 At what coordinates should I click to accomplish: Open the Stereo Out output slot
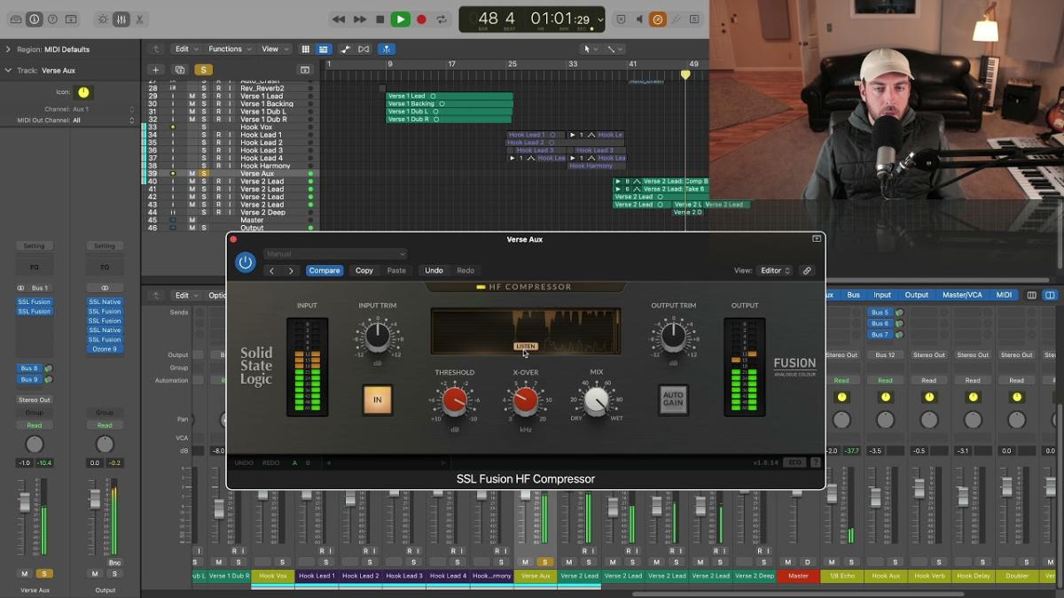tap(34, 400)
